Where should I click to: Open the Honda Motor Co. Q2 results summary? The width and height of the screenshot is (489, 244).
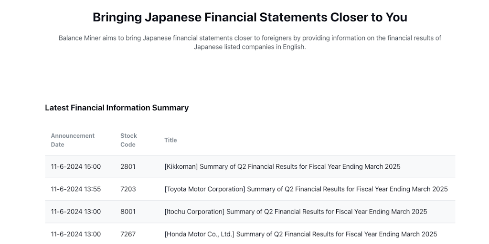click(x=301, y=234)
